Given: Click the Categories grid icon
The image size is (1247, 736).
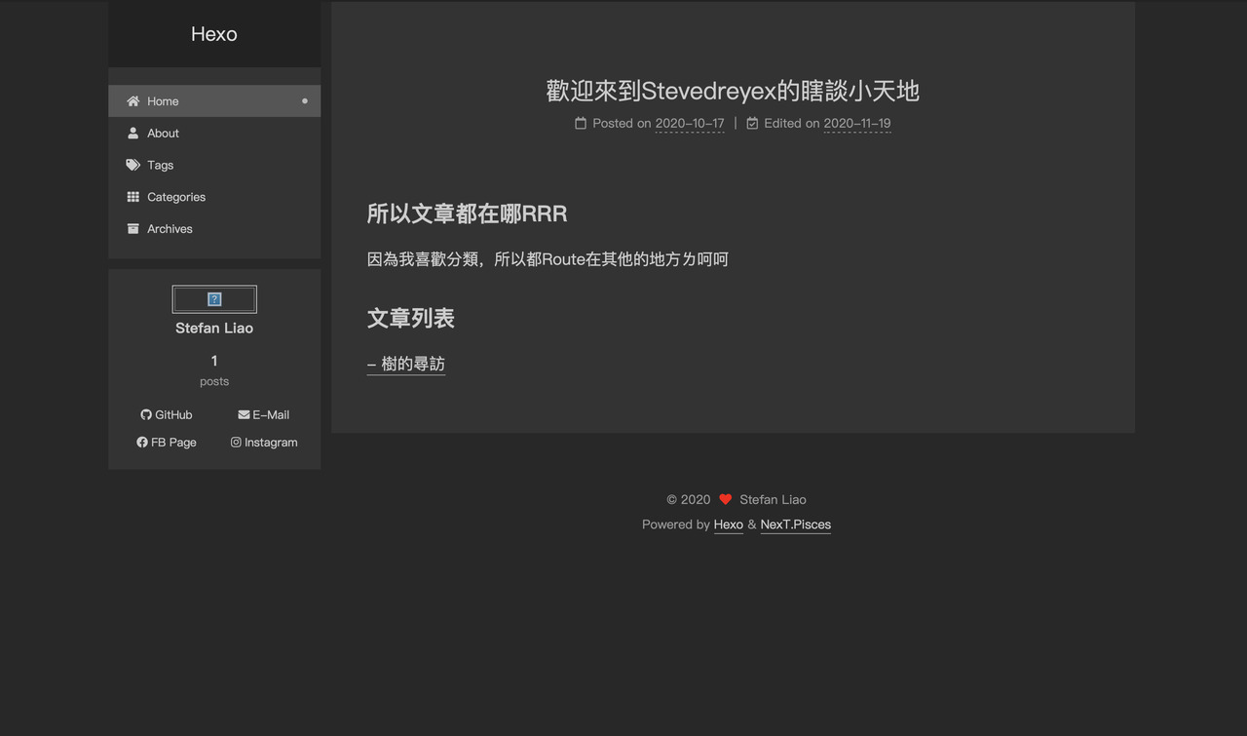Looking at the screenshot, I should tap(133, 197).
